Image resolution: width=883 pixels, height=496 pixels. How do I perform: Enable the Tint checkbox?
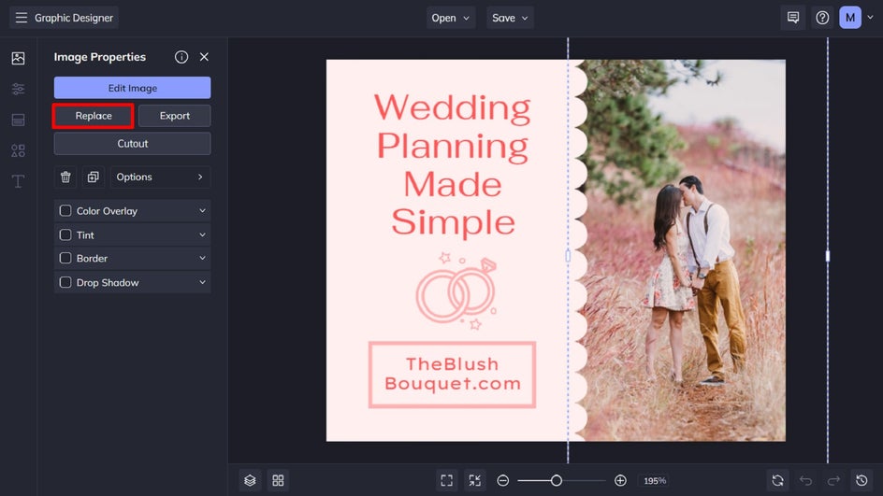(65, 234)
